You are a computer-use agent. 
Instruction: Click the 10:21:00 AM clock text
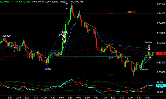click(x=76, y=2)
